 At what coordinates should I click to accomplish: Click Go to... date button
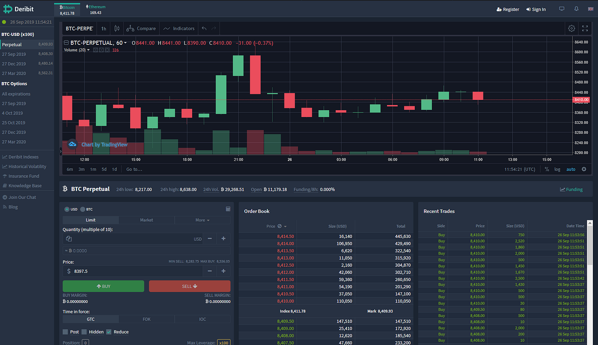pos(134,169)
